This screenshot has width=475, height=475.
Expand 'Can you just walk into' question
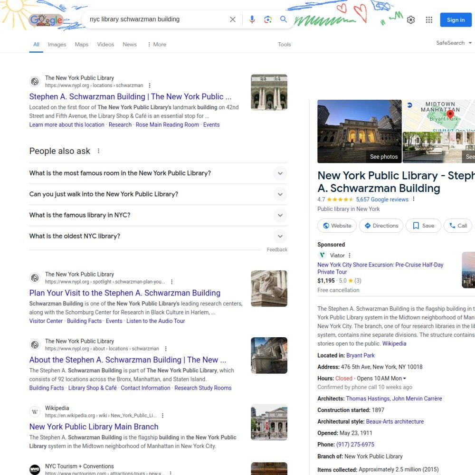click(158, 194)
